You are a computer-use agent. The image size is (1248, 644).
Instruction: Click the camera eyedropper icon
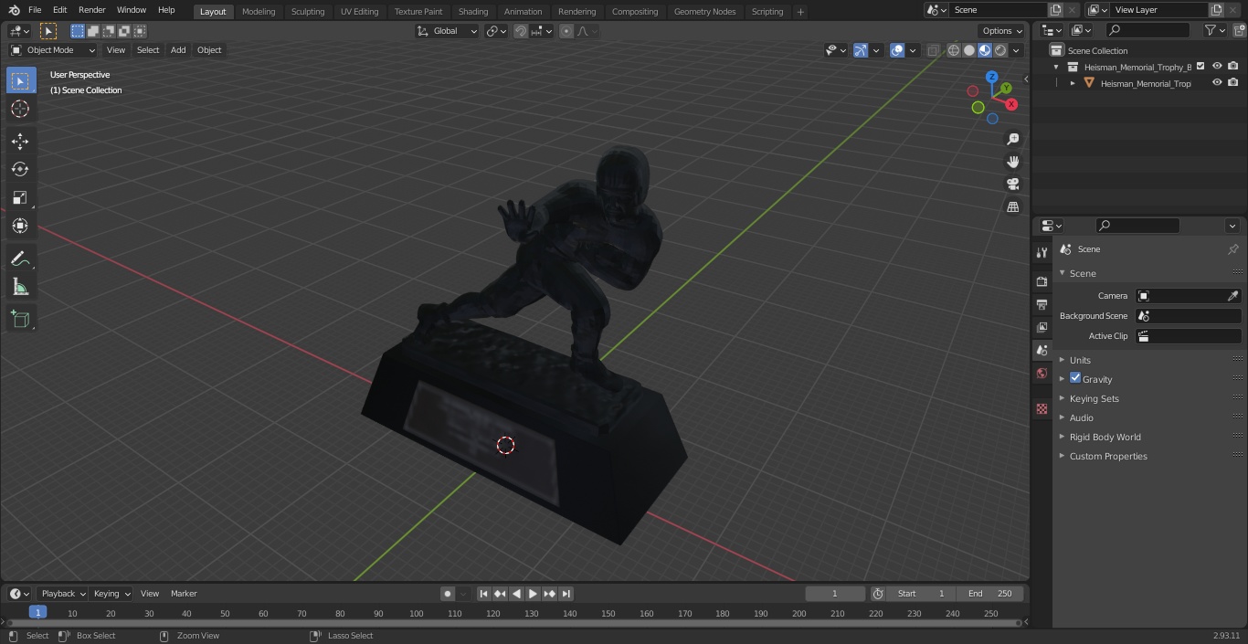(1232, 296)
